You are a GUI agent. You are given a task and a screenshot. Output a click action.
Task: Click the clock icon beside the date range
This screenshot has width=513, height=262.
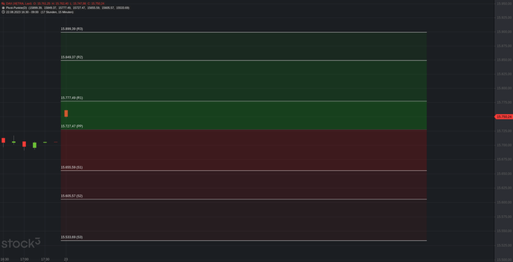pyautogui.click(x=3, y=12)
